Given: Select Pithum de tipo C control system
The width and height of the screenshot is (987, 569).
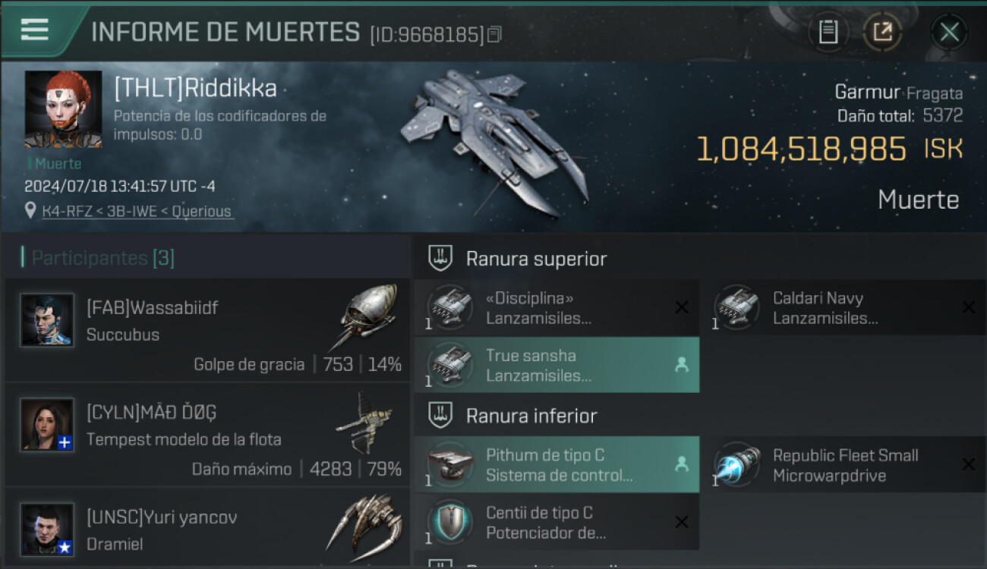Looking at the screenshot, I should [x=557, y=465].
